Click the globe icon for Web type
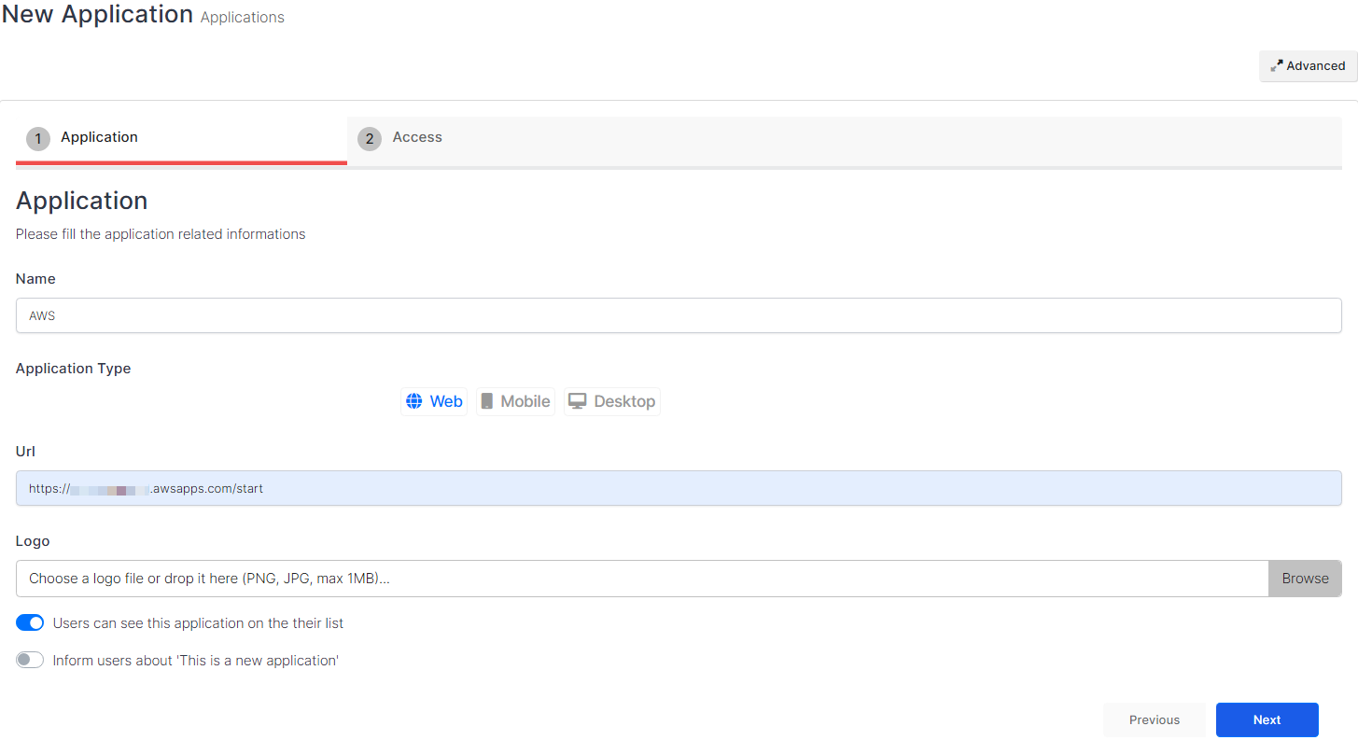The width and height of the screenshot is (1358, 740). (x=414, y=401)
